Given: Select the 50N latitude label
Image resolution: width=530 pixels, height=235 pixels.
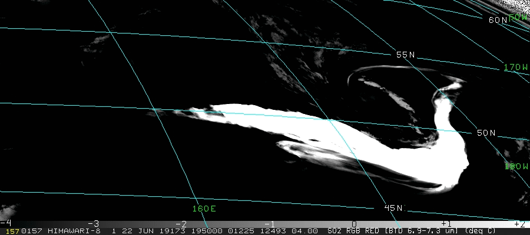Looking at the screenshot, I should 486,133.
